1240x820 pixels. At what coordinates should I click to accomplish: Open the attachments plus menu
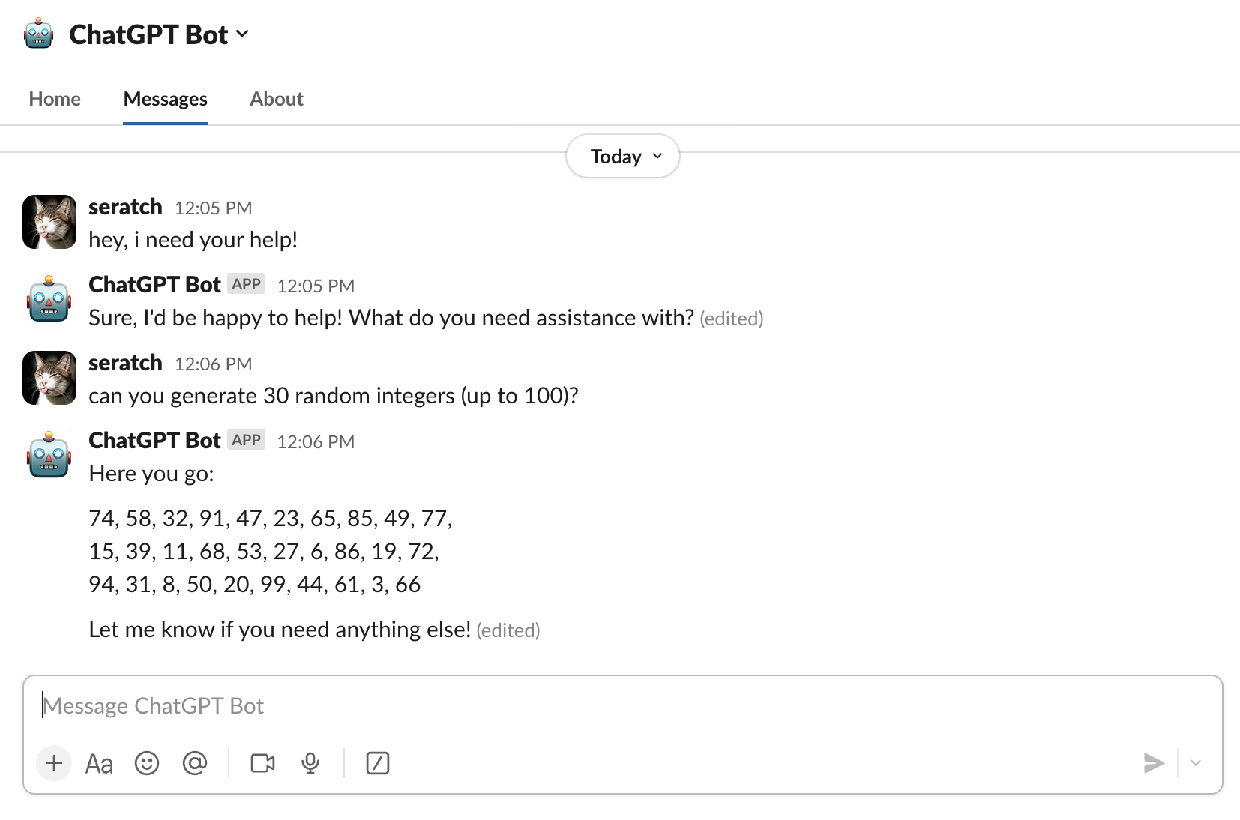coord(53,763)
